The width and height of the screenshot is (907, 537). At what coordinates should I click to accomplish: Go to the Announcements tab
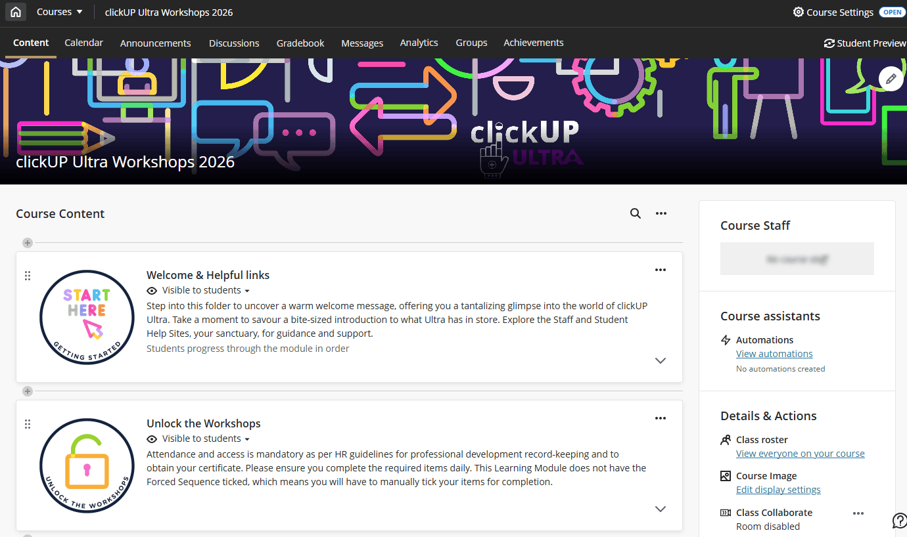[x=156, y=43]
